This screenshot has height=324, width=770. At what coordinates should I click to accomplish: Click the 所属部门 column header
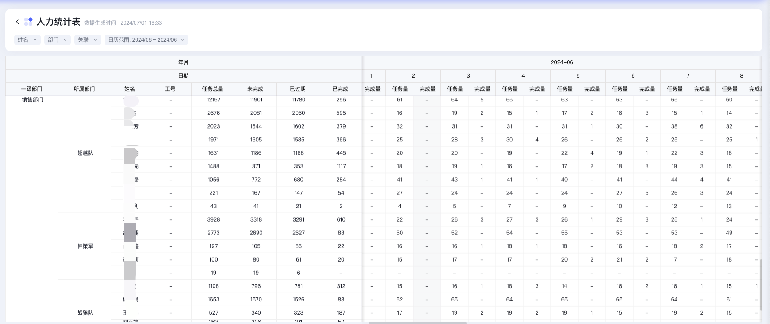[85, 89]
